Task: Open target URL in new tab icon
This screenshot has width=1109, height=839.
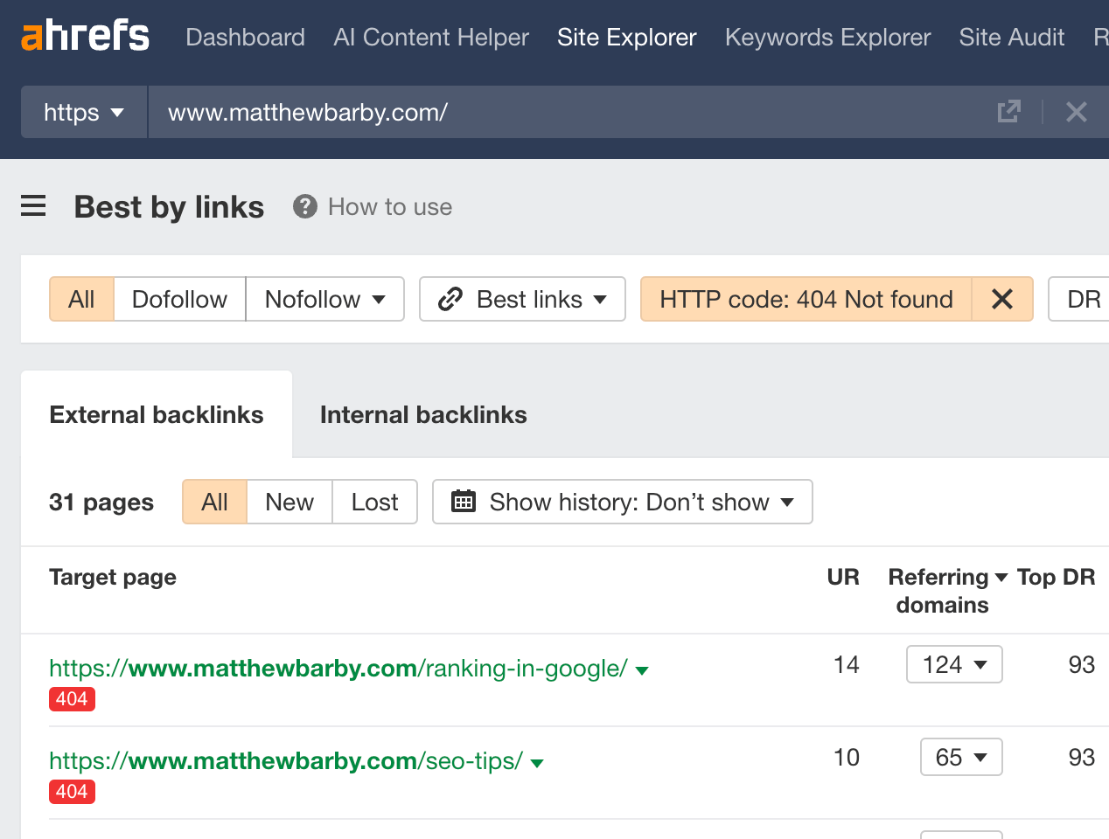Action: click(1009, 112)
